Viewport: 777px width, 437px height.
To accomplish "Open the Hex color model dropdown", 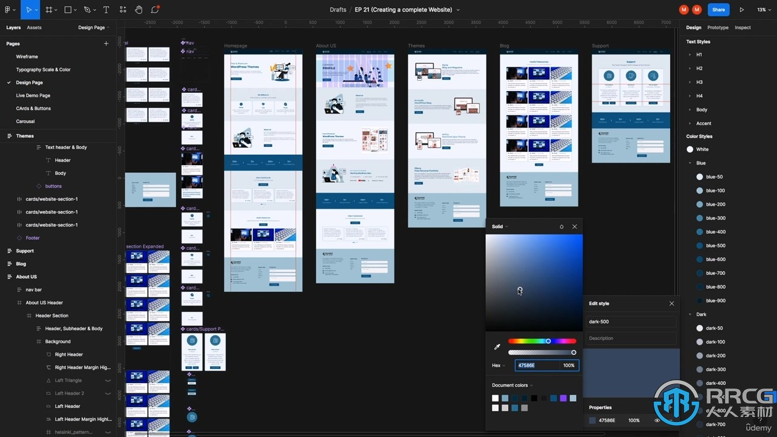I will click(x=498, y=365).
